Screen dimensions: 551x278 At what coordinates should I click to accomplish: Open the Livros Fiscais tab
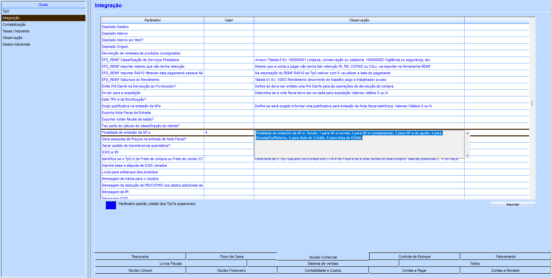[171, 263]
